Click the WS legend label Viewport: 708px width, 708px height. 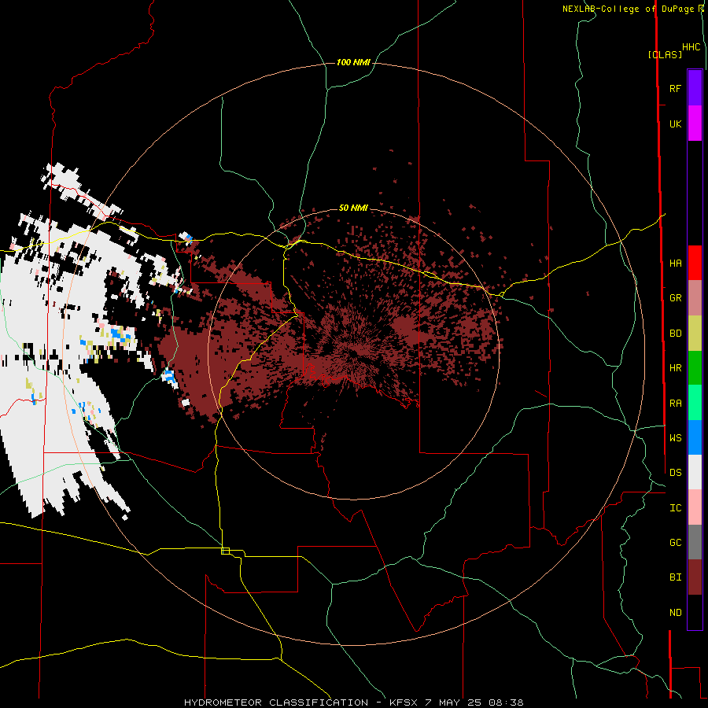point(675,437)
